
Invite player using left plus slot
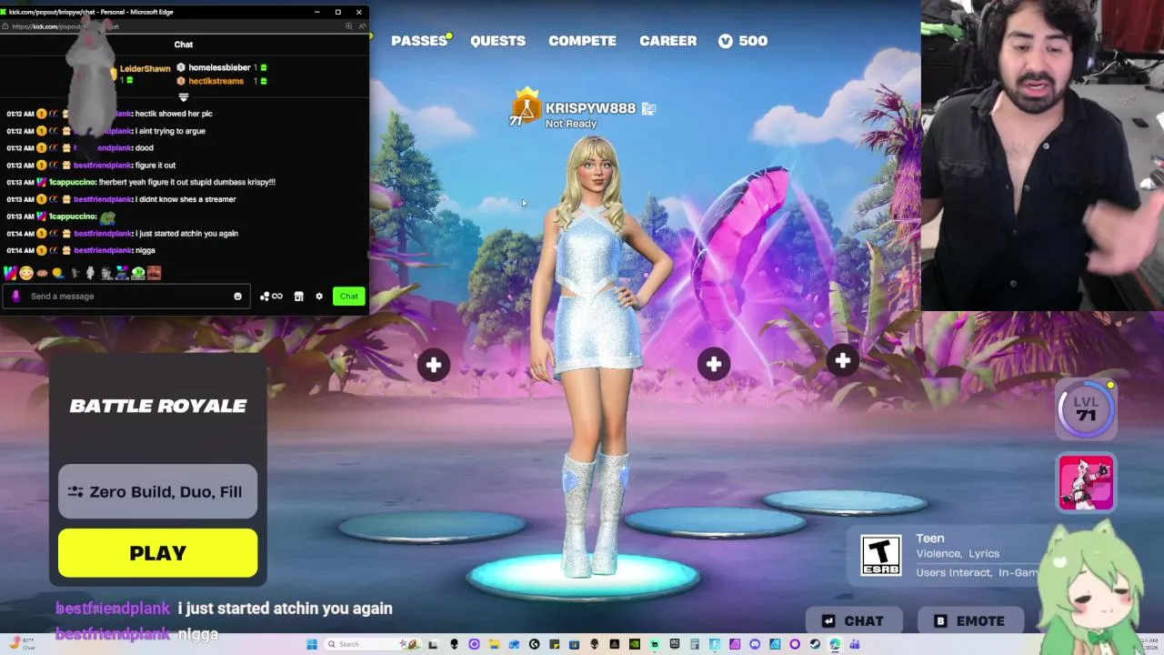(434, 365)
